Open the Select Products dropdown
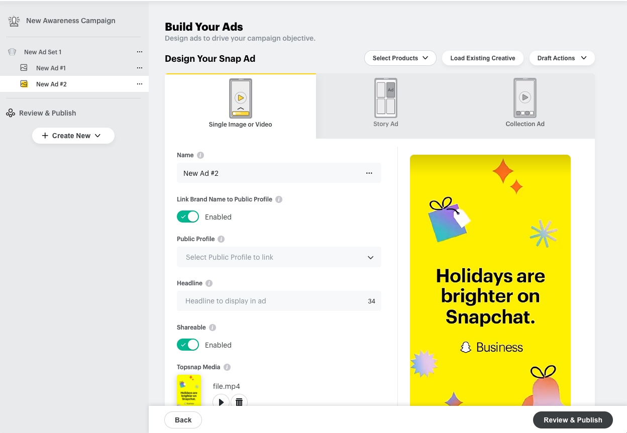Image resolution: width=627 pixels, height=433 pixels. [400, 58]
